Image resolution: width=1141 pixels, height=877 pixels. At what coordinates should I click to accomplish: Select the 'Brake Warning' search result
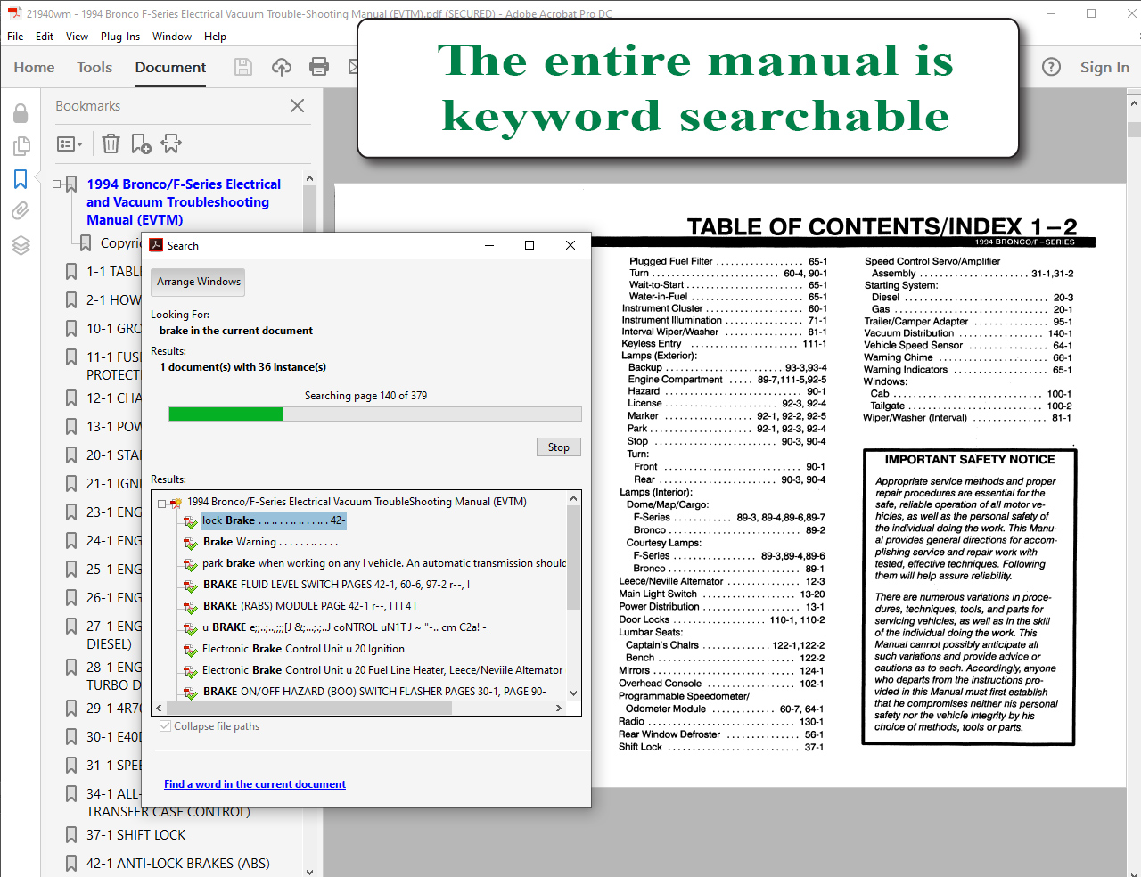coord(270,542)
